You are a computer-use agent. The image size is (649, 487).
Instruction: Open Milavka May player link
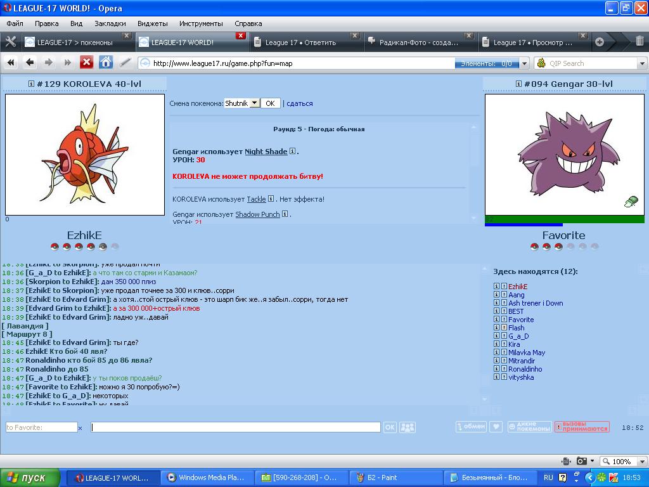pos(527,353)
